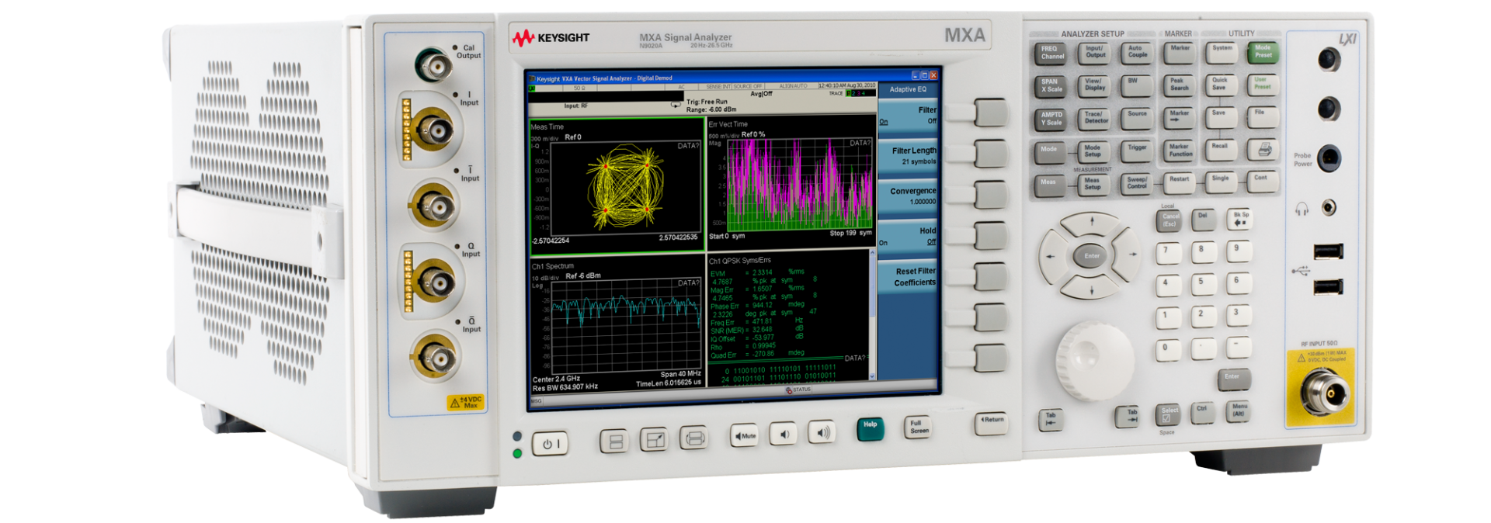Tap the Meas Setup key
Viewport: 1491px width, 523px height.
coord(1093,185)
